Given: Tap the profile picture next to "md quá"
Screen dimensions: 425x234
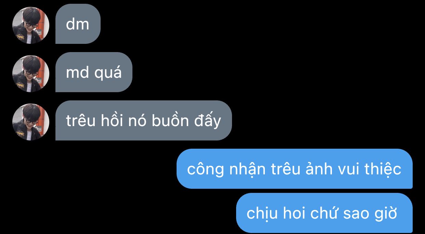Looking at the screenshot, I should pos(31,74).
